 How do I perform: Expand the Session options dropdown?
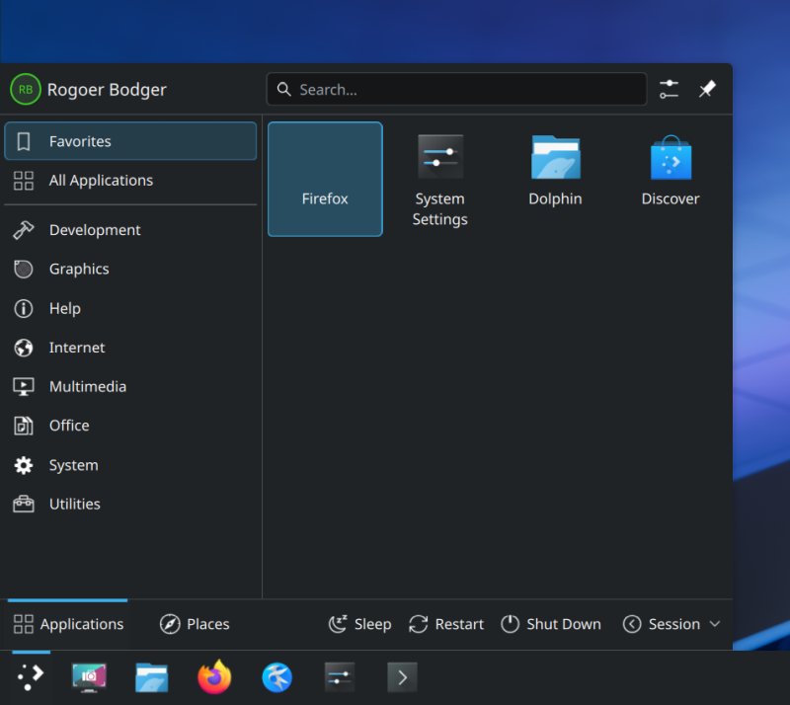click(671, 624)
